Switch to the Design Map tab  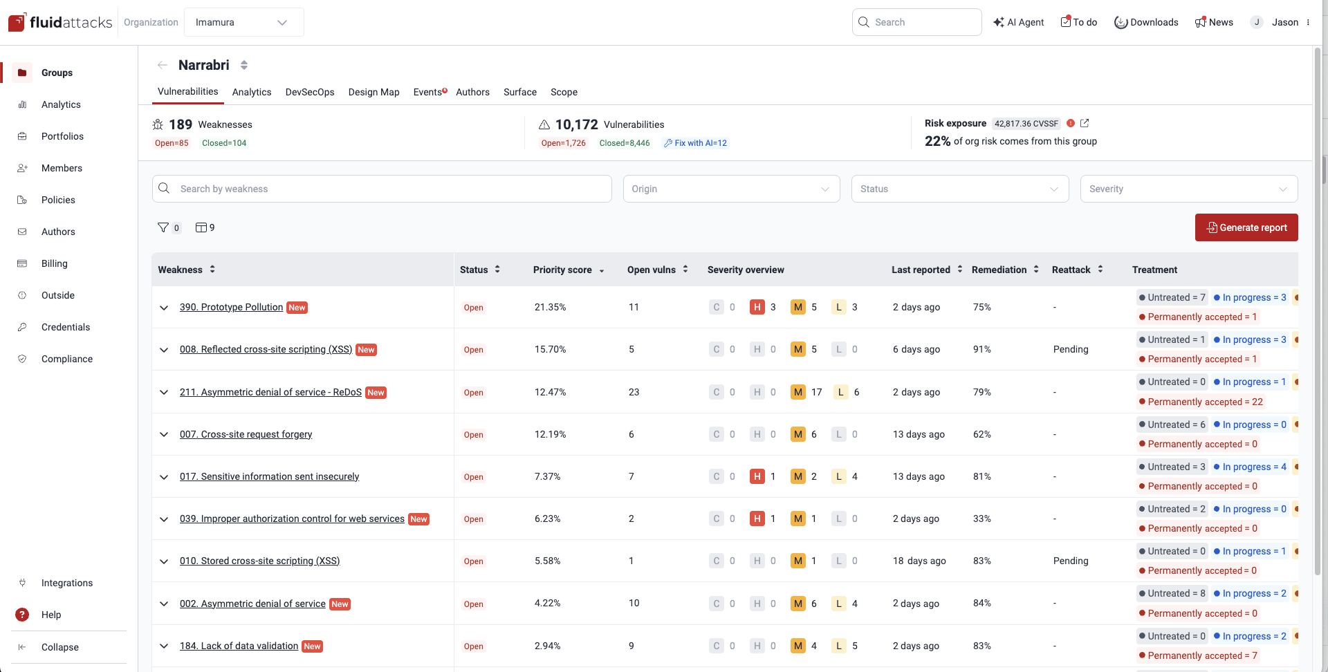click(x=374, y=92)
